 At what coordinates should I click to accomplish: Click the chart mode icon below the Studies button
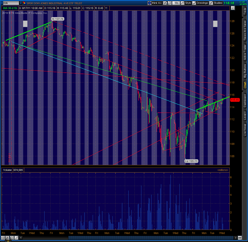coord(232,8)
